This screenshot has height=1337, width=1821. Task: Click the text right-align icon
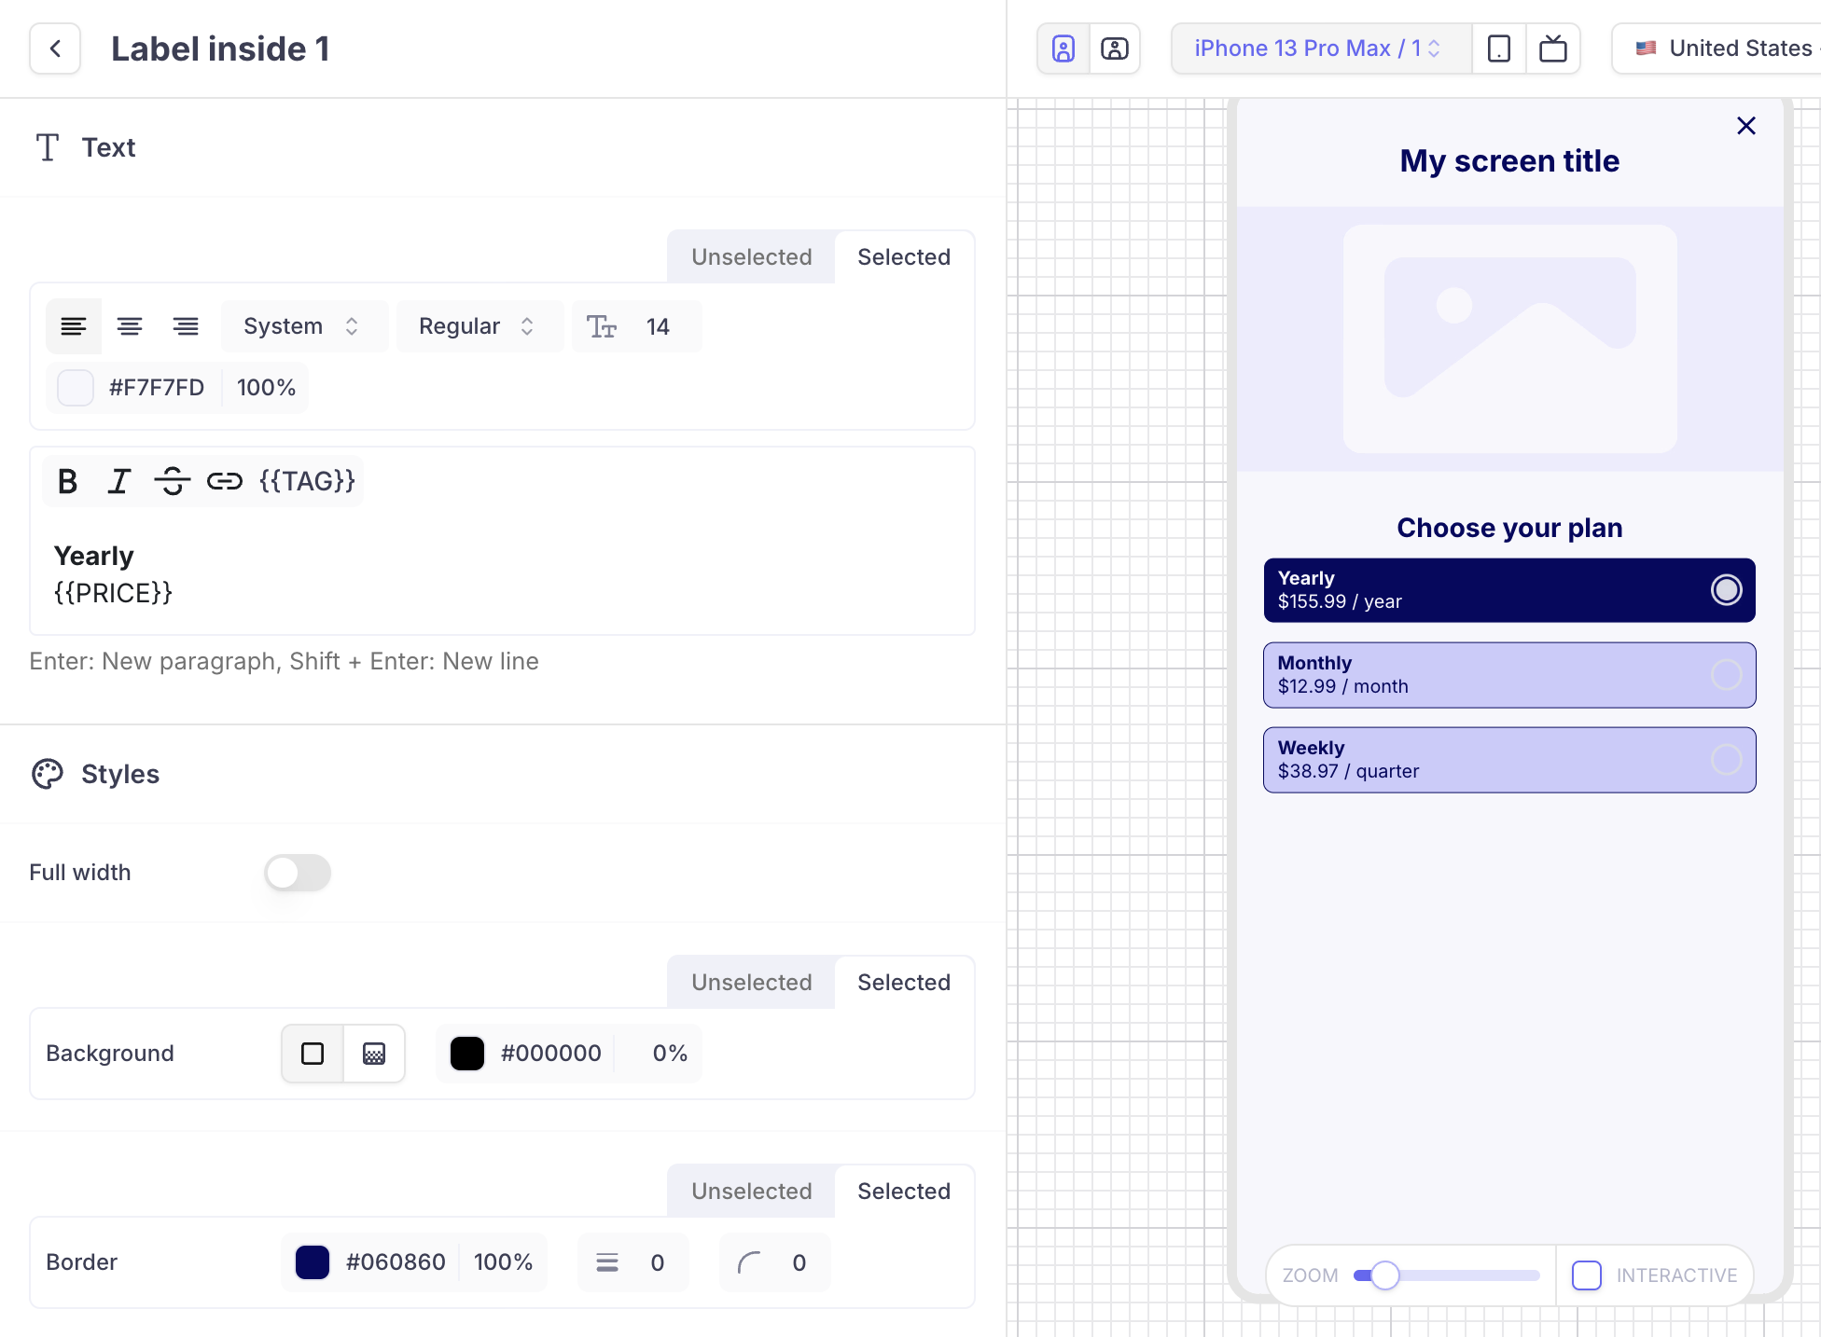pos(186,326)
